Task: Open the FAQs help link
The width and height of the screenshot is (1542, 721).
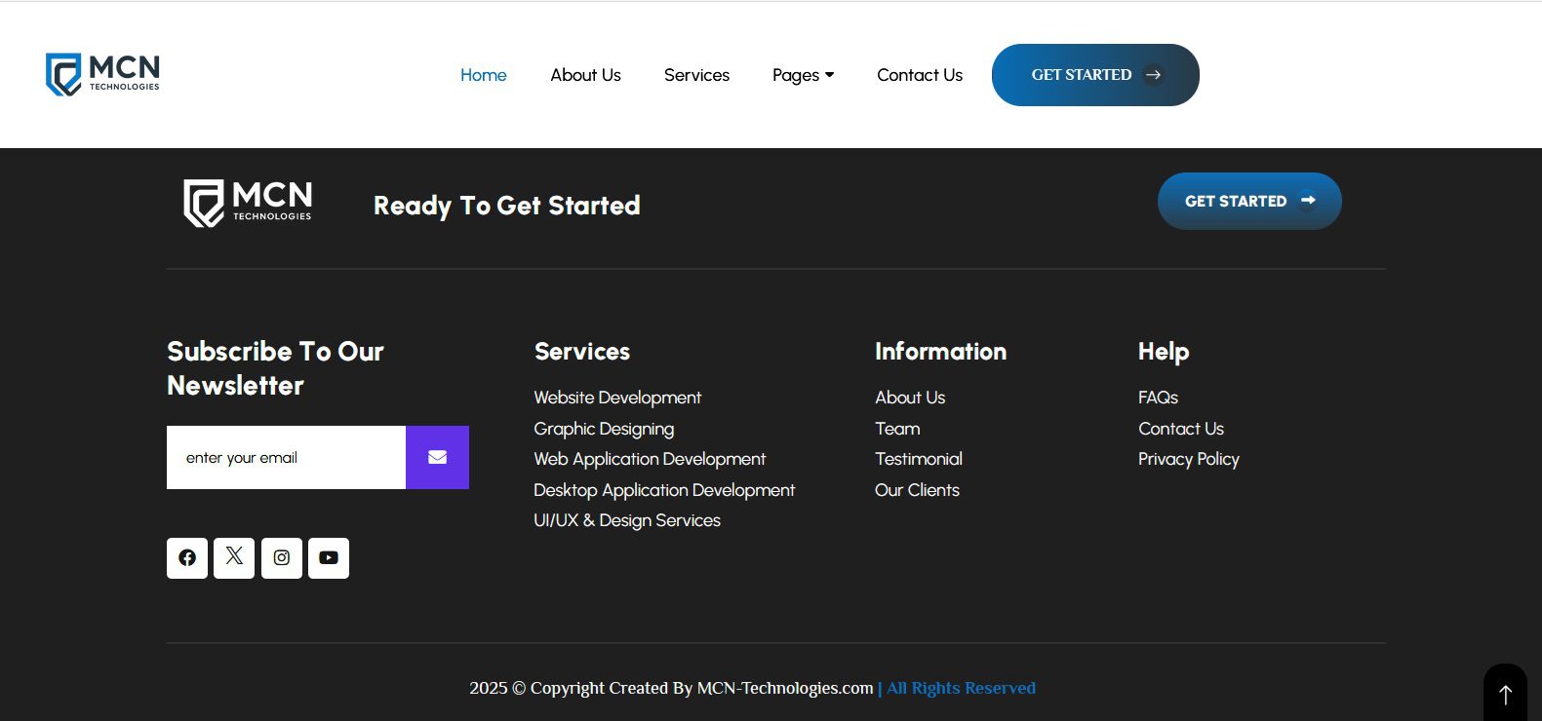Action: click(1158, 398)
